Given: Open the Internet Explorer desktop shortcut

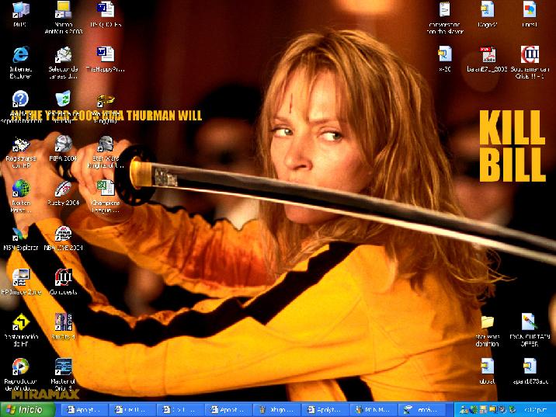Looking at the screenshot, I should tap(21, 54).
